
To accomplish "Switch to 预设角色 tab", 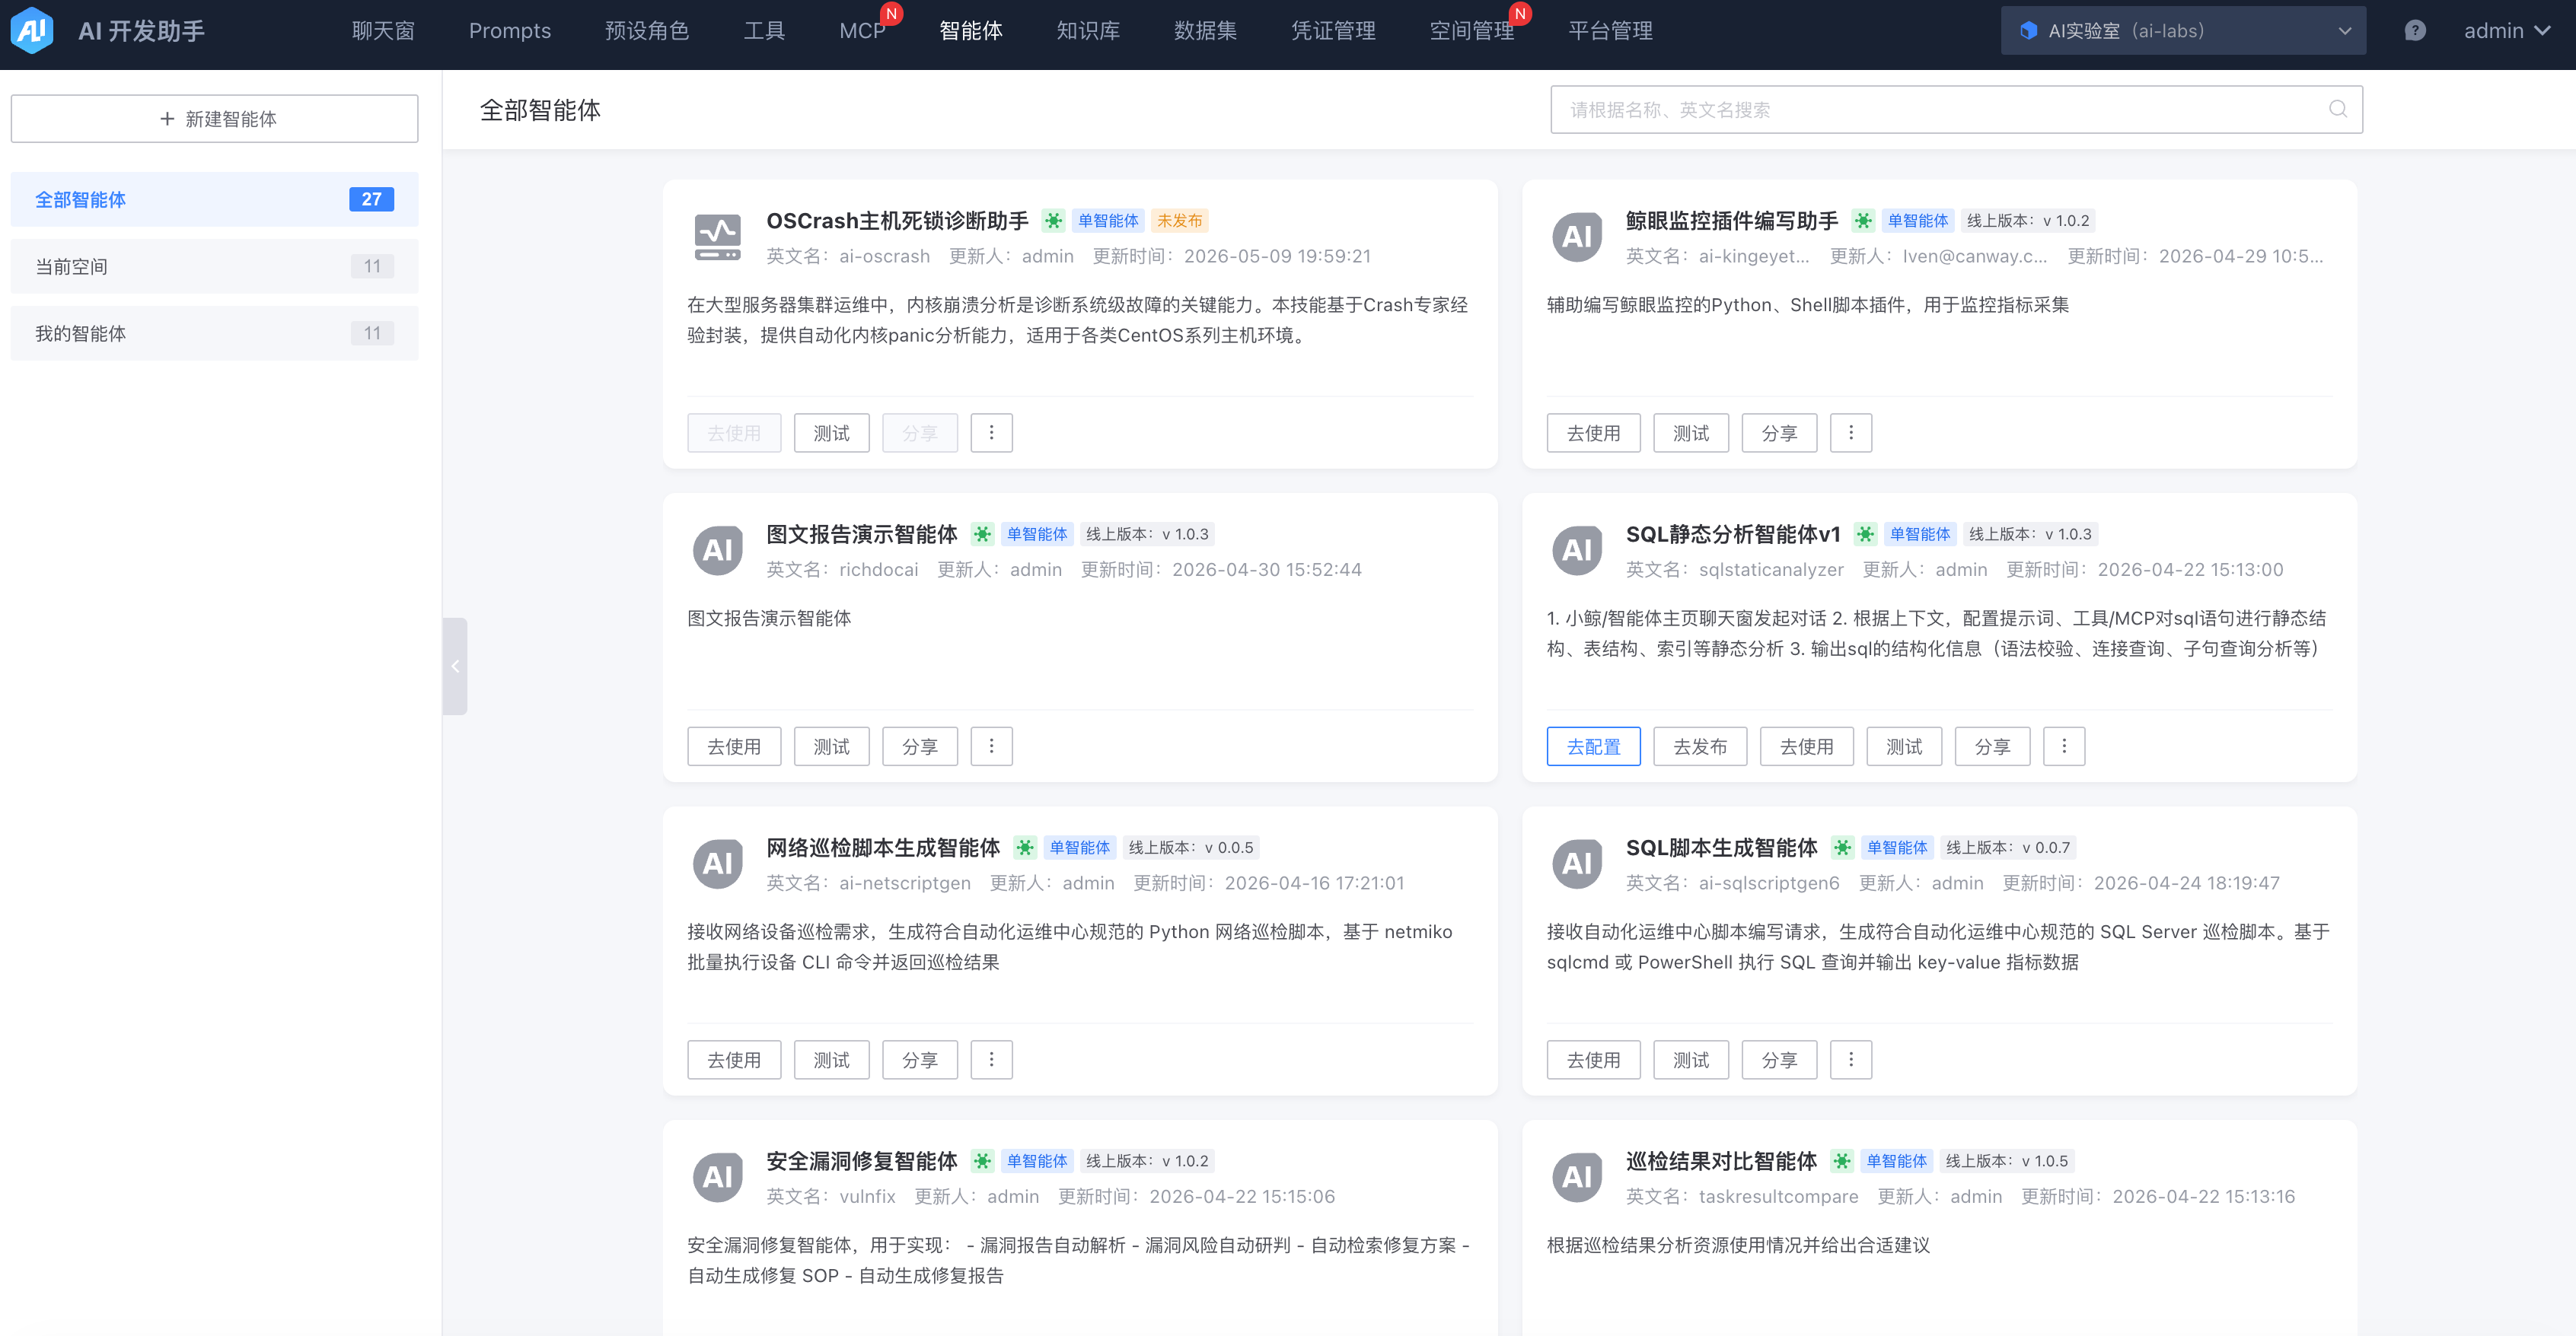I will (x=647, y=31).
